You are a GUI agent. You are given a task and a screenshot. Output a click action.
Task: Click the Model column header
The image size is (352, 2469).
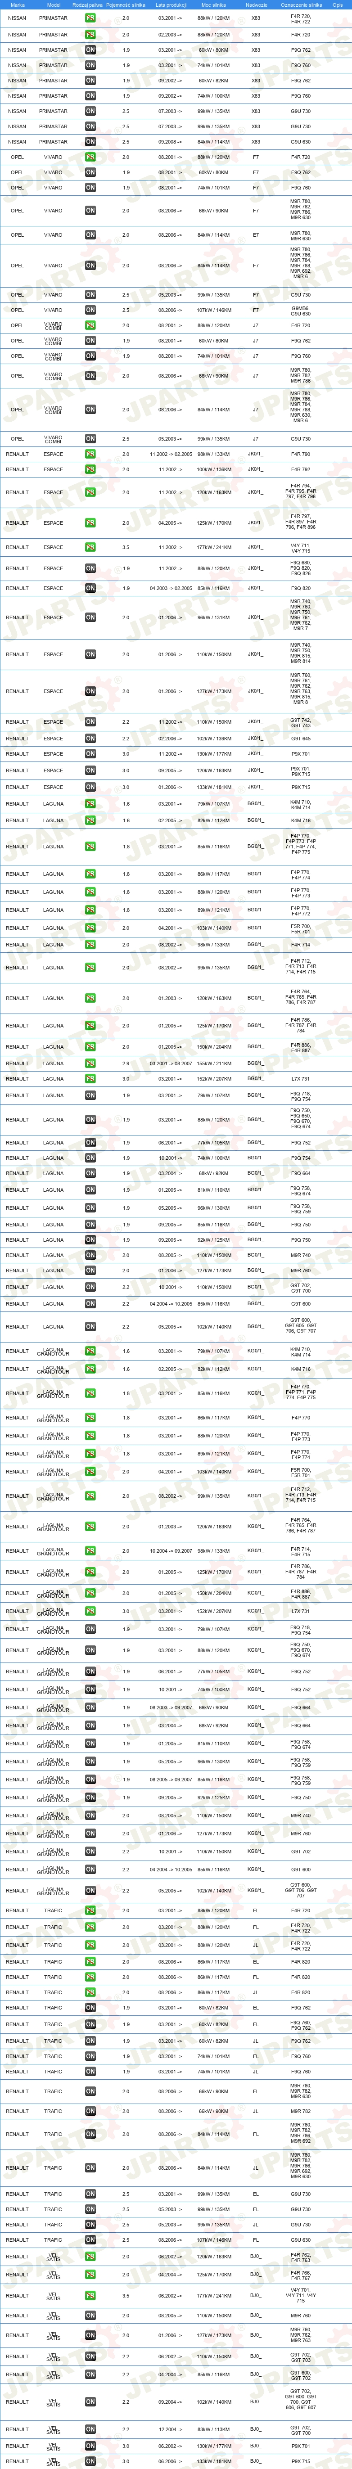[x=53, y=5]
